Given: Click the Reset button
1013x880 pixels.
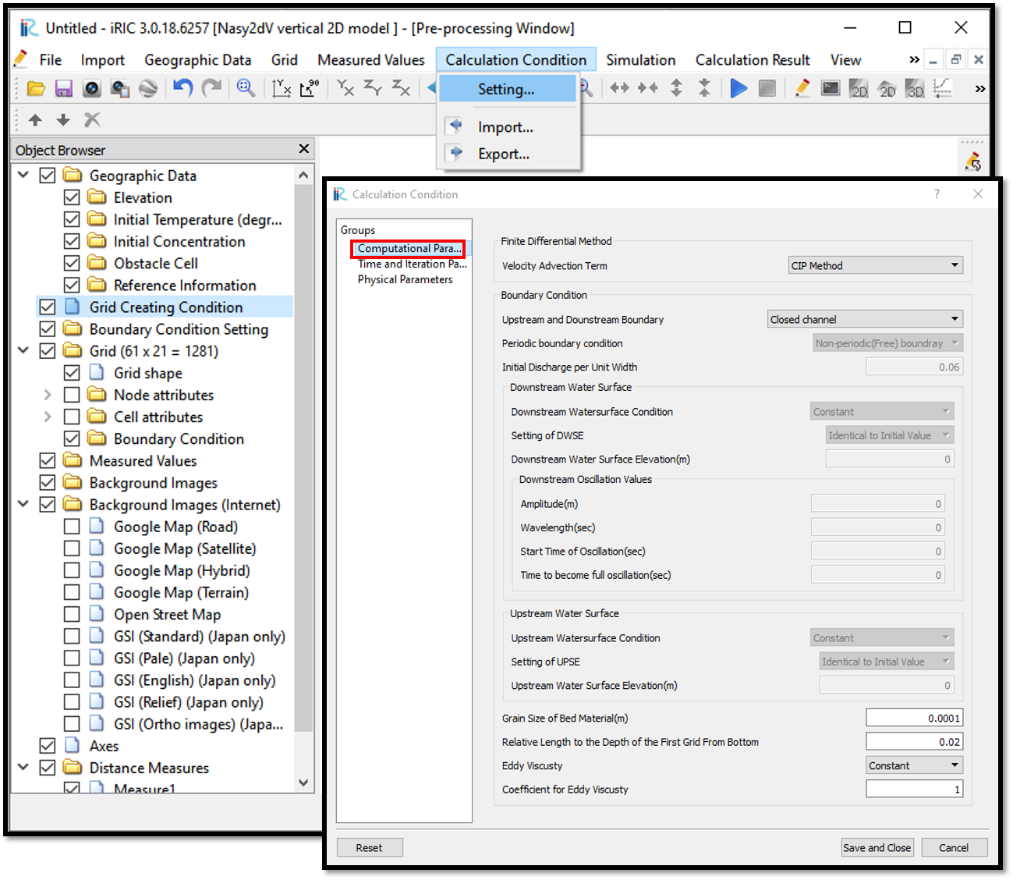Looking at the screenshot, I should click(370, 848).
